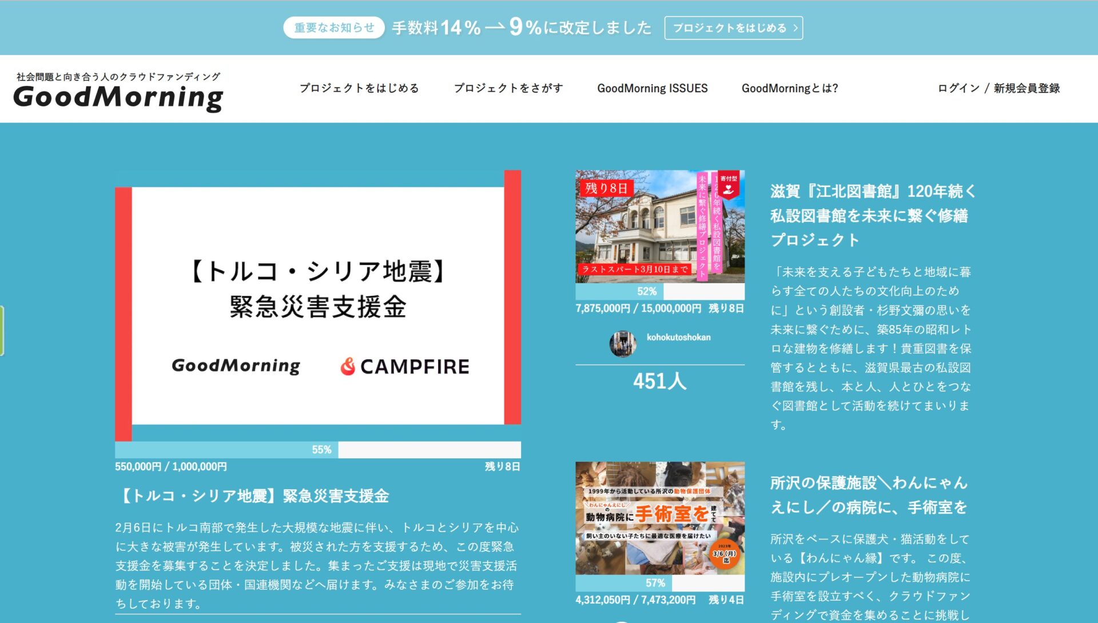Open GoodMorning ISSUES menu item
The image size is (1098, 623).
pyautogui.click(x=653, y=88)
